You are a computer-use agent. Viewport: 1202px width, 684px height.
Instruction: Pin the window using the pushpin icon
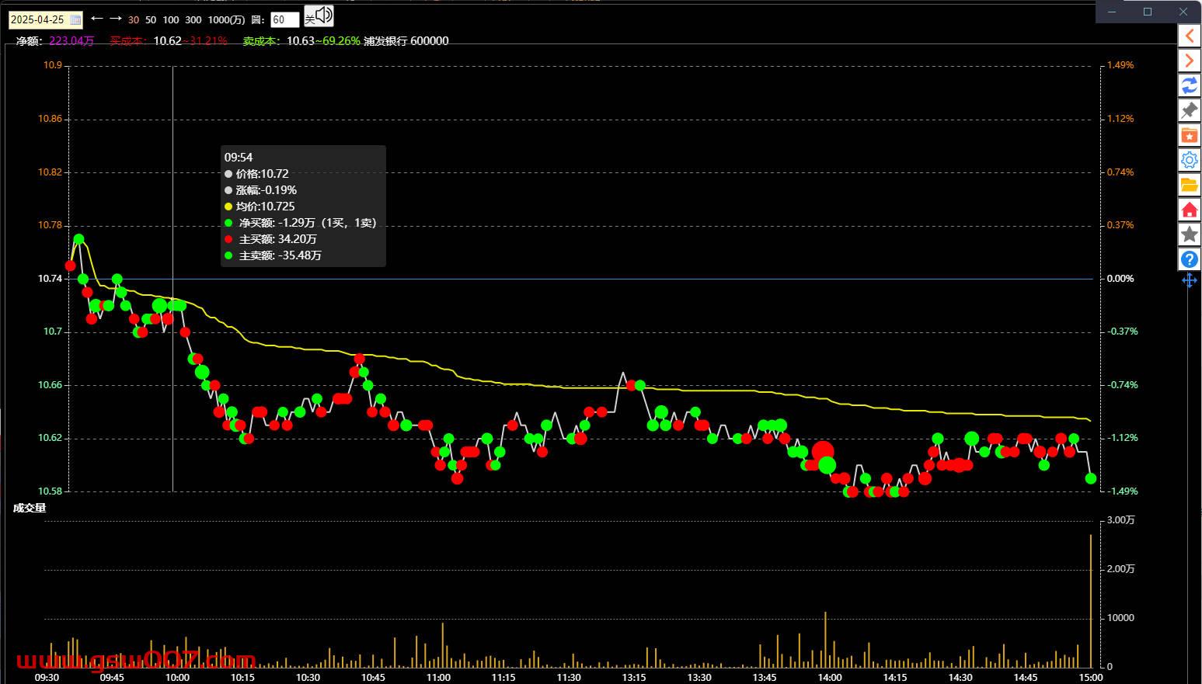point(1189,110)
